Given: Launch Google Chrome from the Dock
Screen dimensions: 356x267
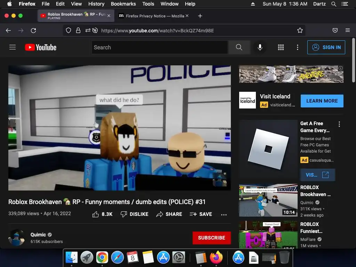Looking at the screenshot, I should coord(102,258).
